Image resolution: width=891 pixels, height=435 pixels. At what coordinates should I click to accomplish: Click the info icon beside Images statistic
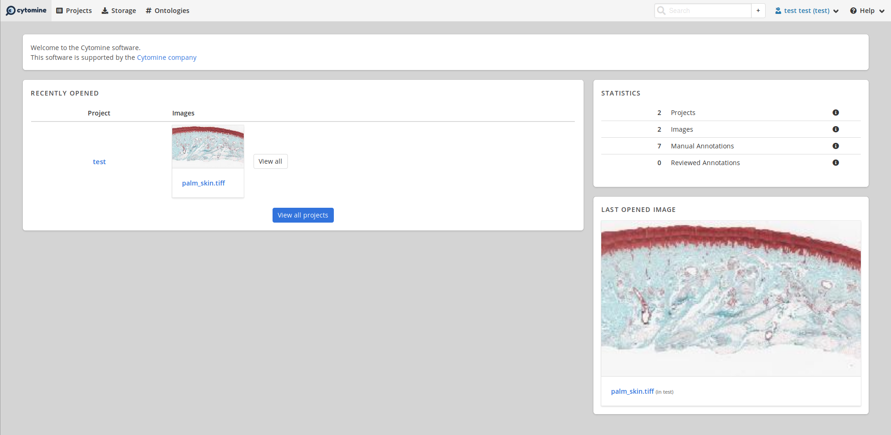coord(836,129)
